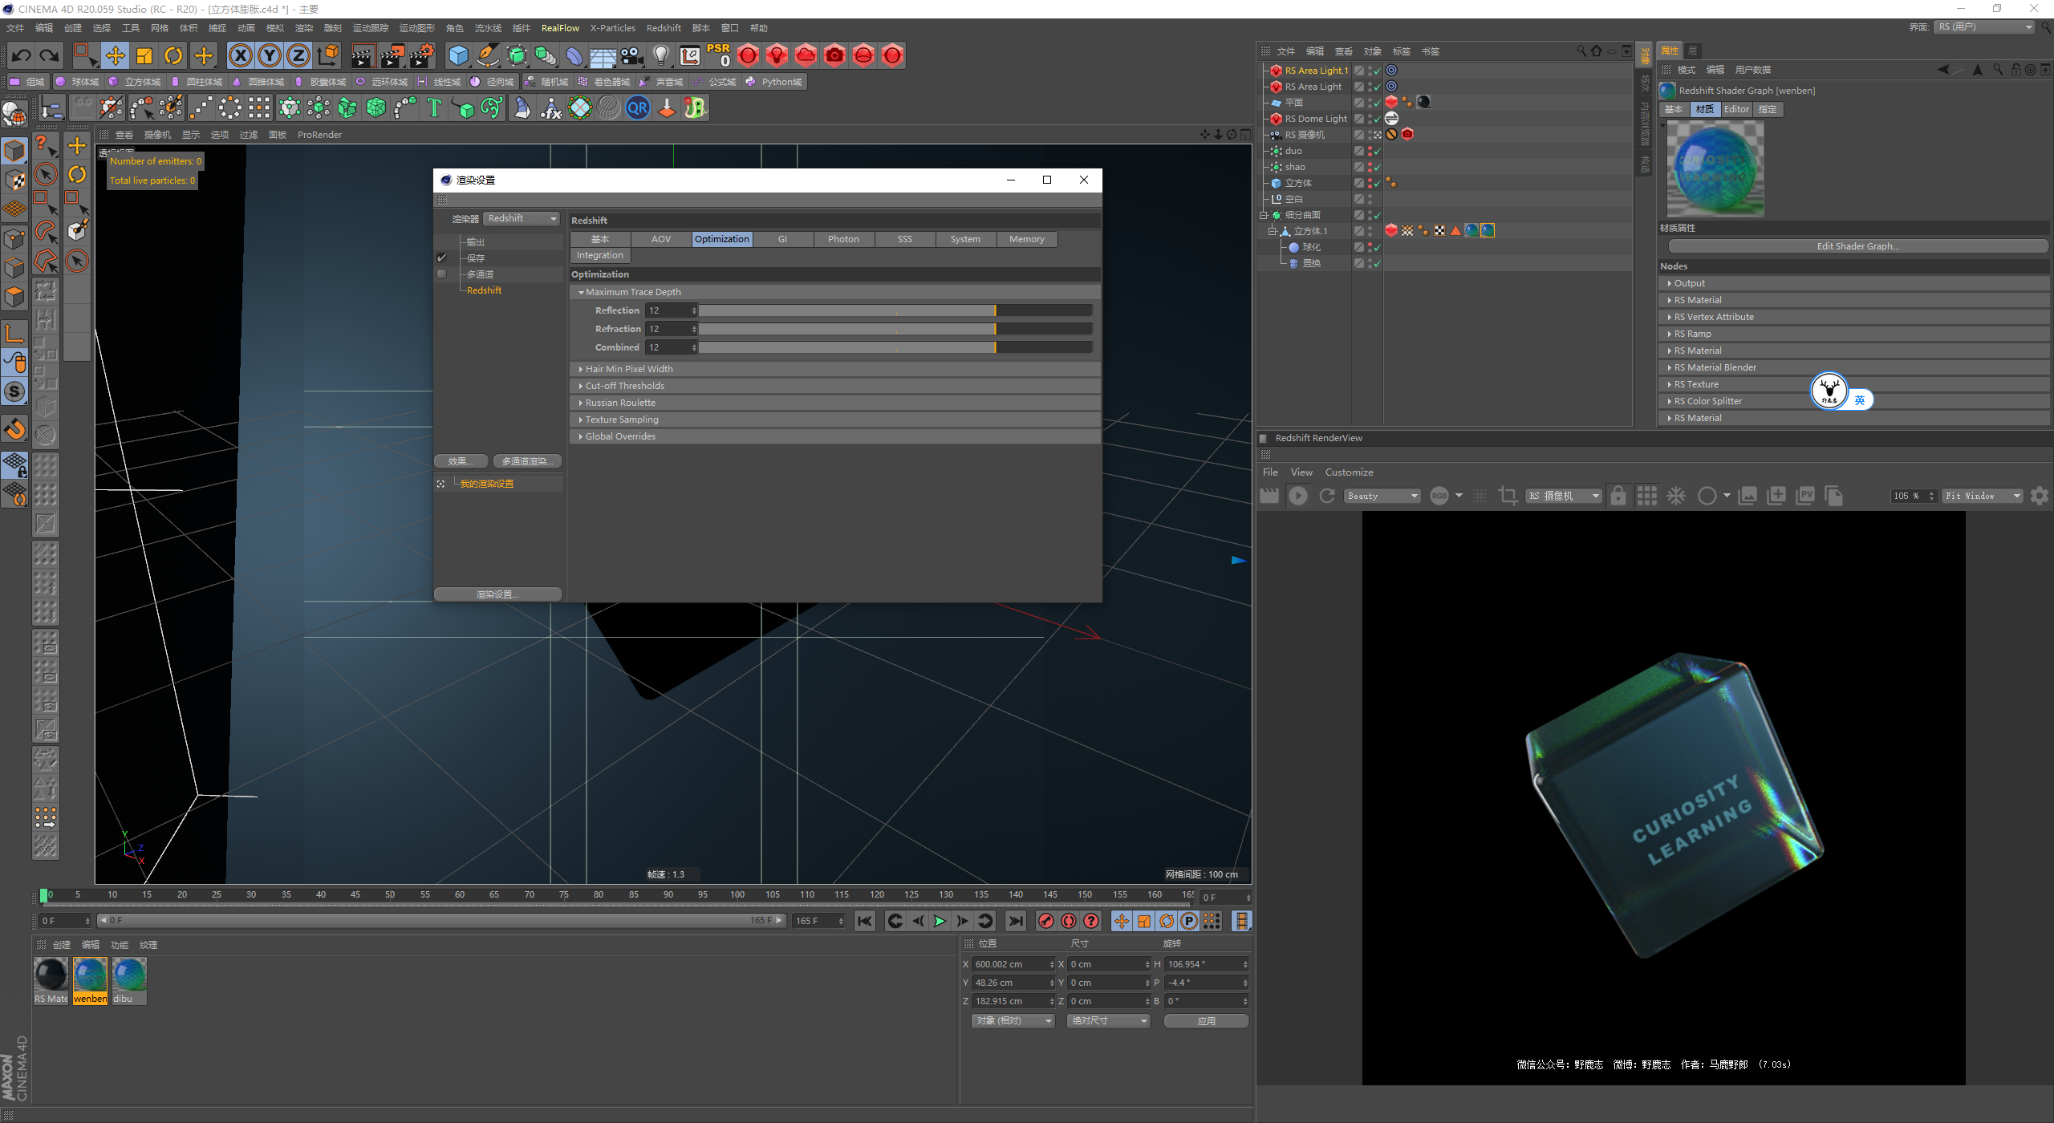Select the Move tool in top toolbar
2054x1123 pixels.
click(116, 55)
